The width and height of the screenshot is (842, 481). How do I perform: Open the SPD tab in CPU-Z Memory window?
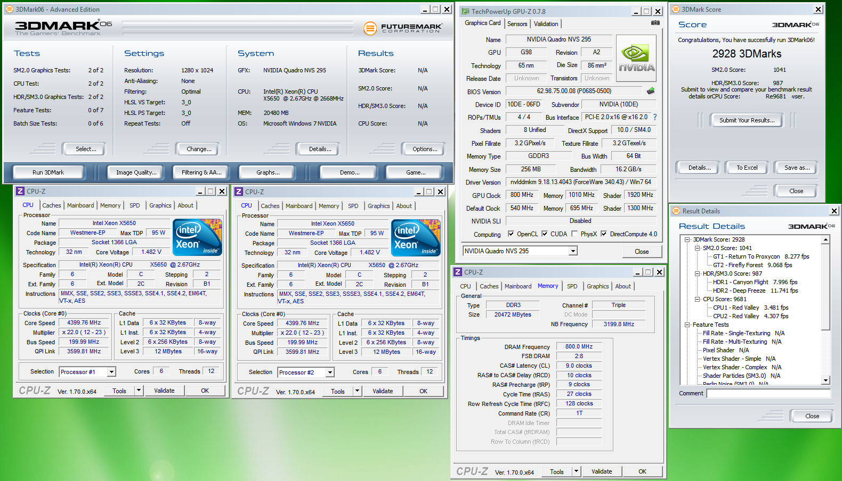pos(572,286)
